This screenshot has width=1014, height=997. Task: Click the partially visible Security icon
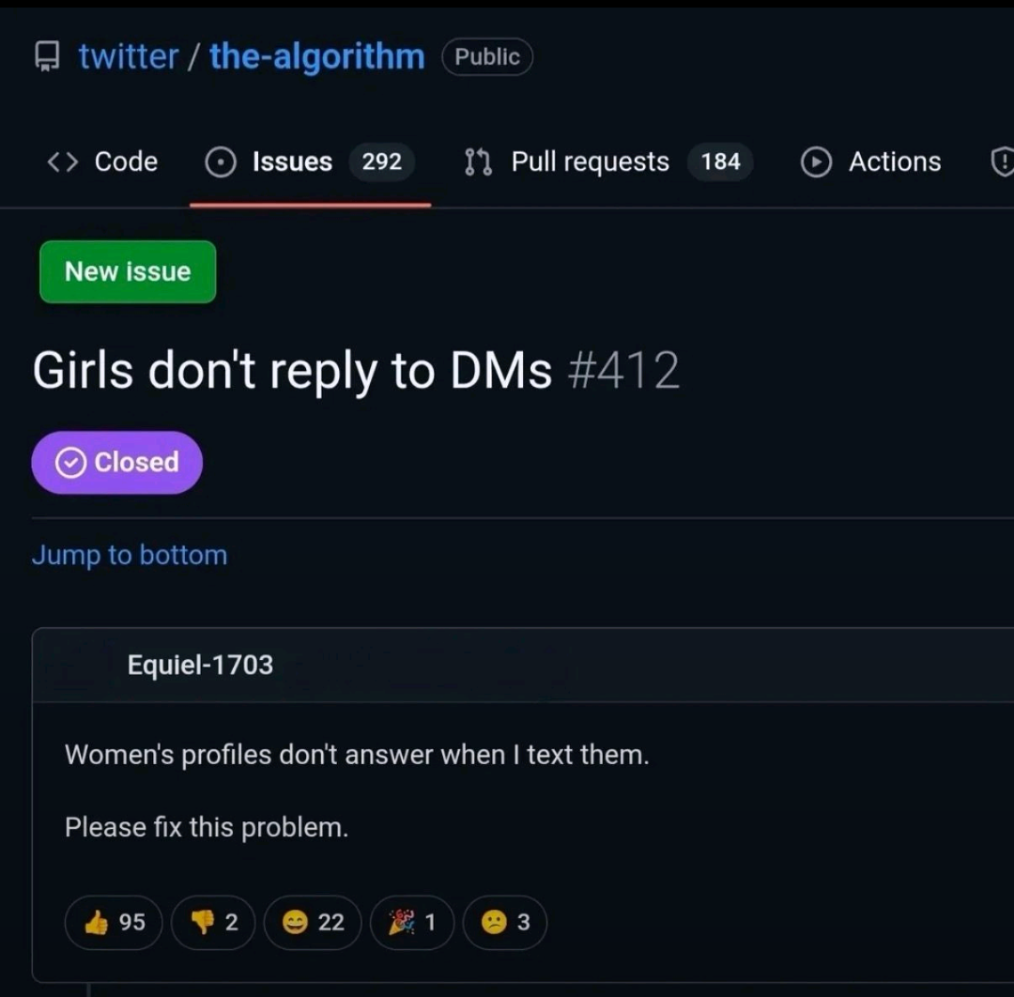tap(1002, 161)
